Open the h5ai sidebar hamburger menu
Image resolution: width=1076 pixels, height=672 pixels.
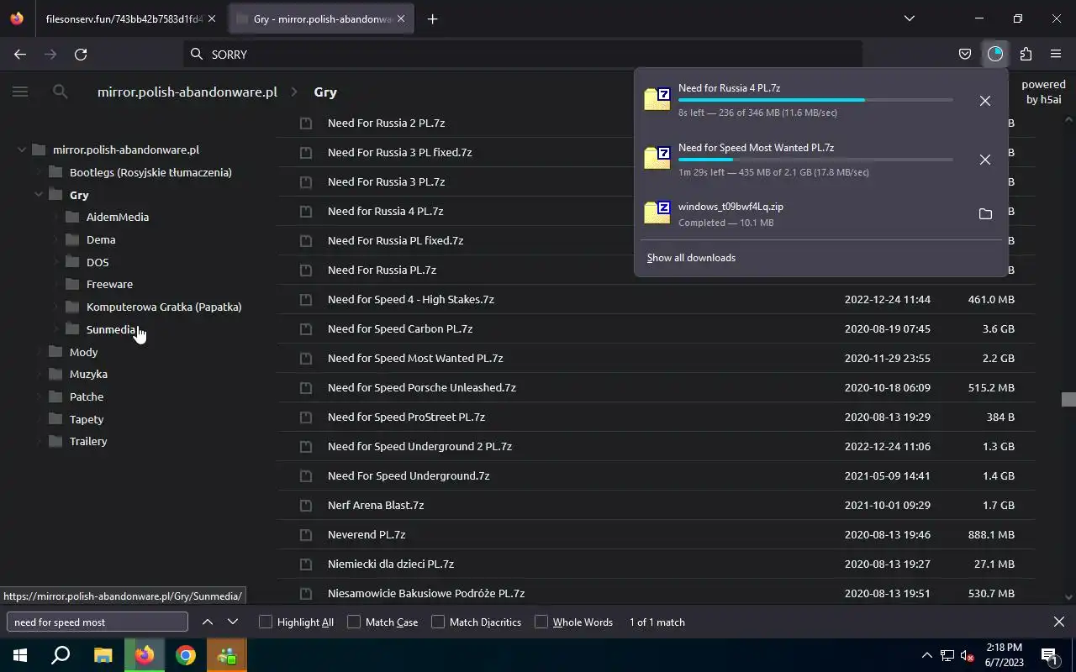pos(20,92)
